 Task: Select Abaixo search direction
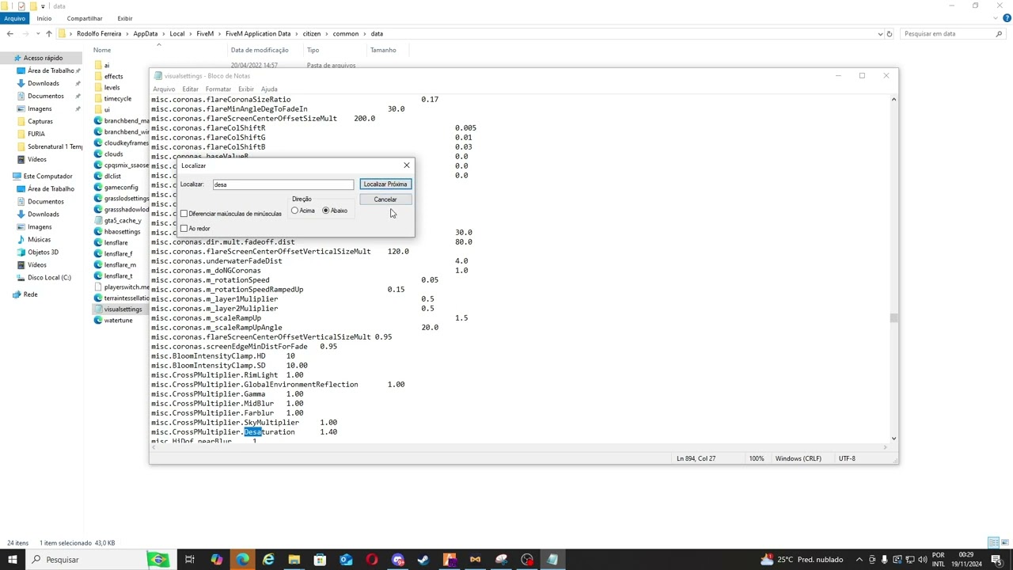326,211
